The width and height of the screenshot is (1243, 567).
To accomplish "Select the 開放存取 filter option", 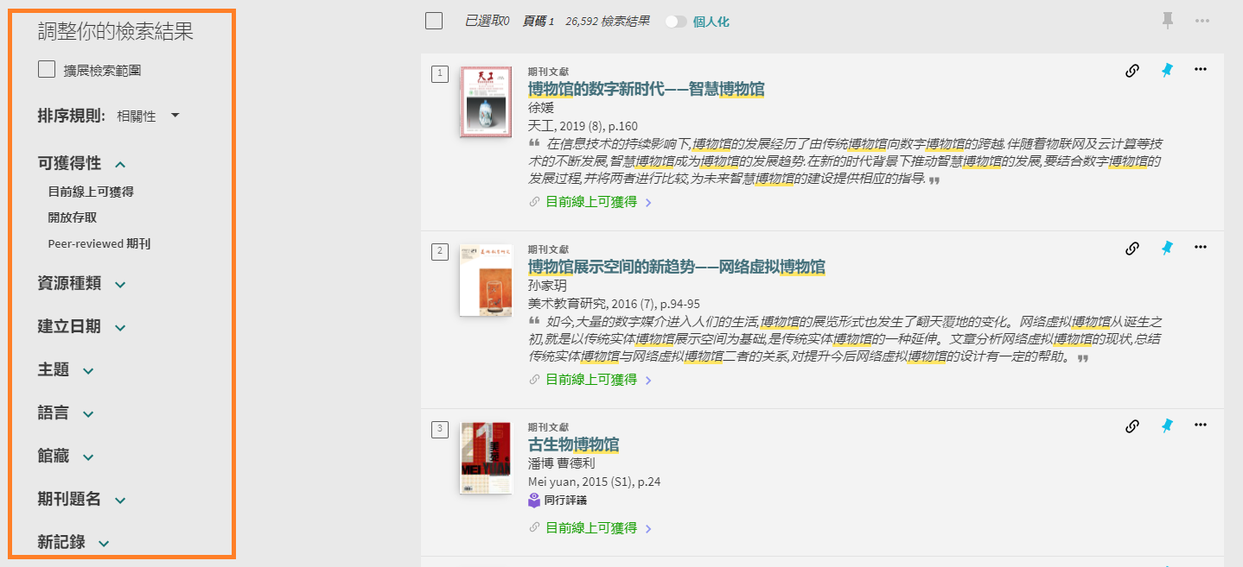I will click(x=73, y=217).
